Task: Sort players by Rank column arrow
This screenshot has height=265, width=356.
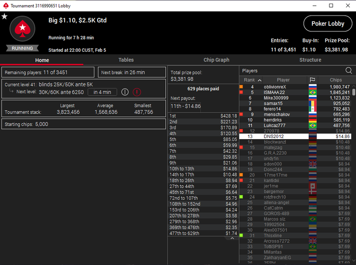Action: point(259,80)
